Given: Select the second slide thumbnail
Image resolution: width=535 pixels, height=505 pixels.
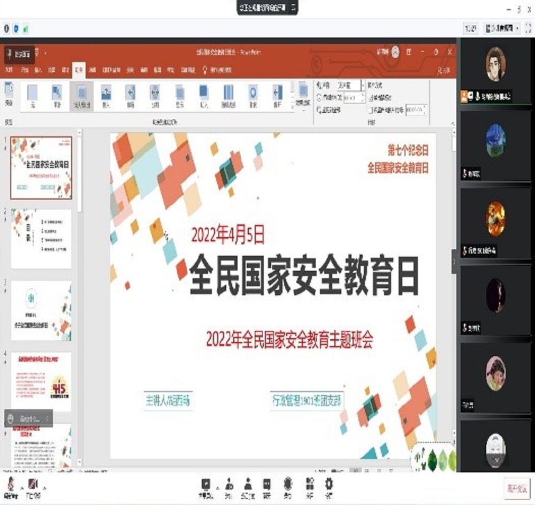Looking at the screenshot, I should (x=41, y=239).
